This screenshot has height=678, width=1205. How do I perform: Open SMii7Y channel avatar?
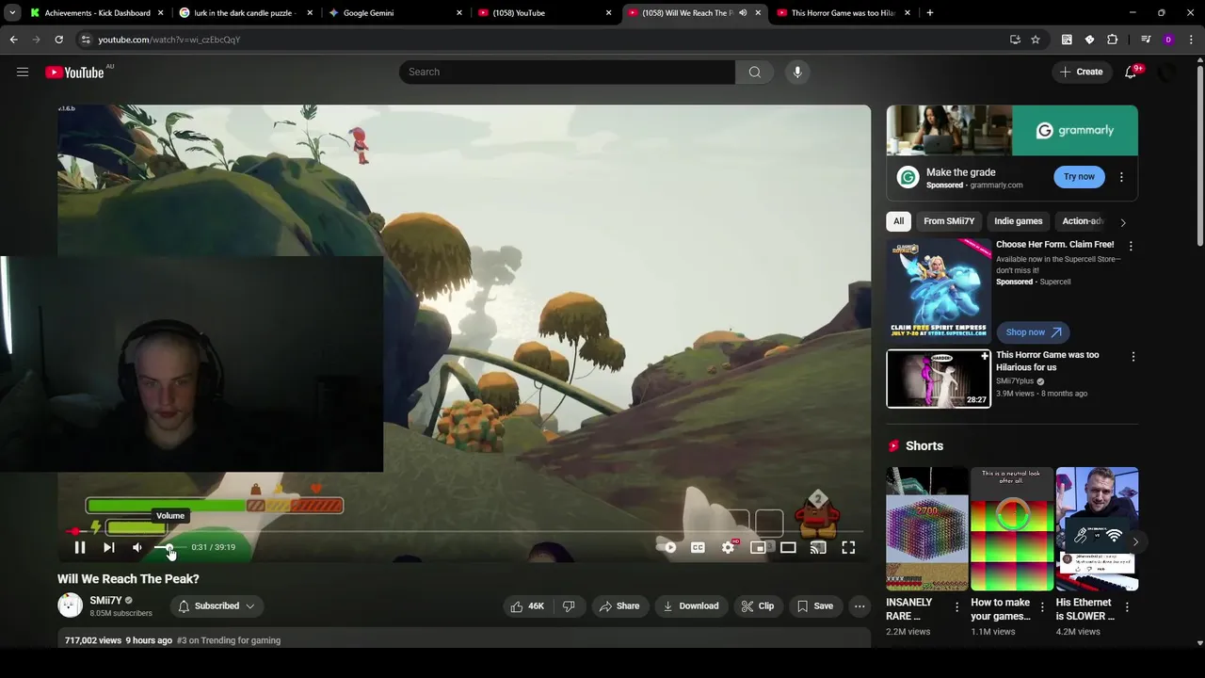70,605
